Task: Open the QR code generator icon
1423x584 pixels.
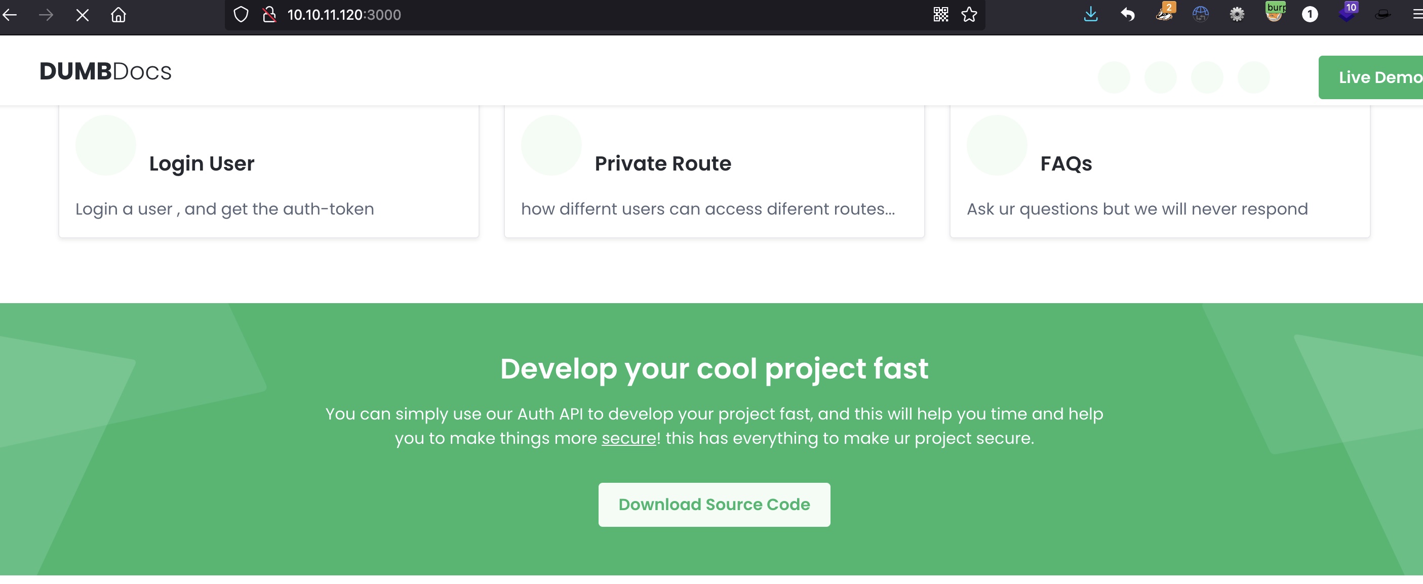Action: (x=940, y=15)
